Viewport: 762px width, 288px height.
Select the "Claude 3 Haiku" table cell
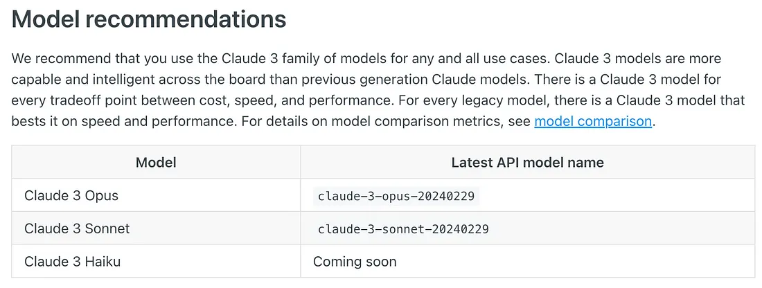[73, 262]
